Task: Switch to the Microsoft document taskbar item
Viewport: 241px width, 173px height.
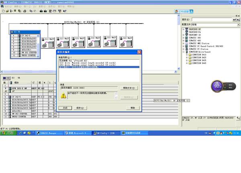Action: [77, 133]
